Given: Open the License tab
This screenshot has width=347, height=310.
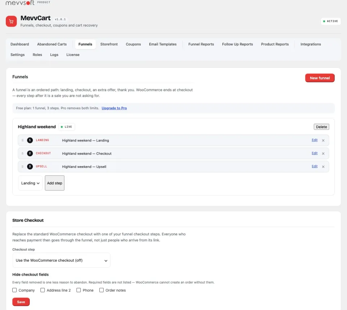Looking at the screenshot, I should tap(73, 54).
